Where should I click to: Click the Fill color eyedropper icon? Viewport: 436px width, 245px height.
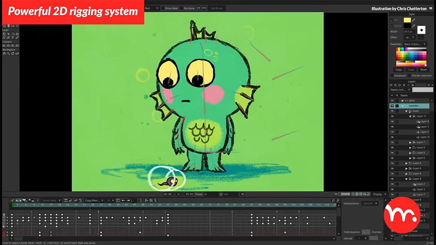point(414,20)
